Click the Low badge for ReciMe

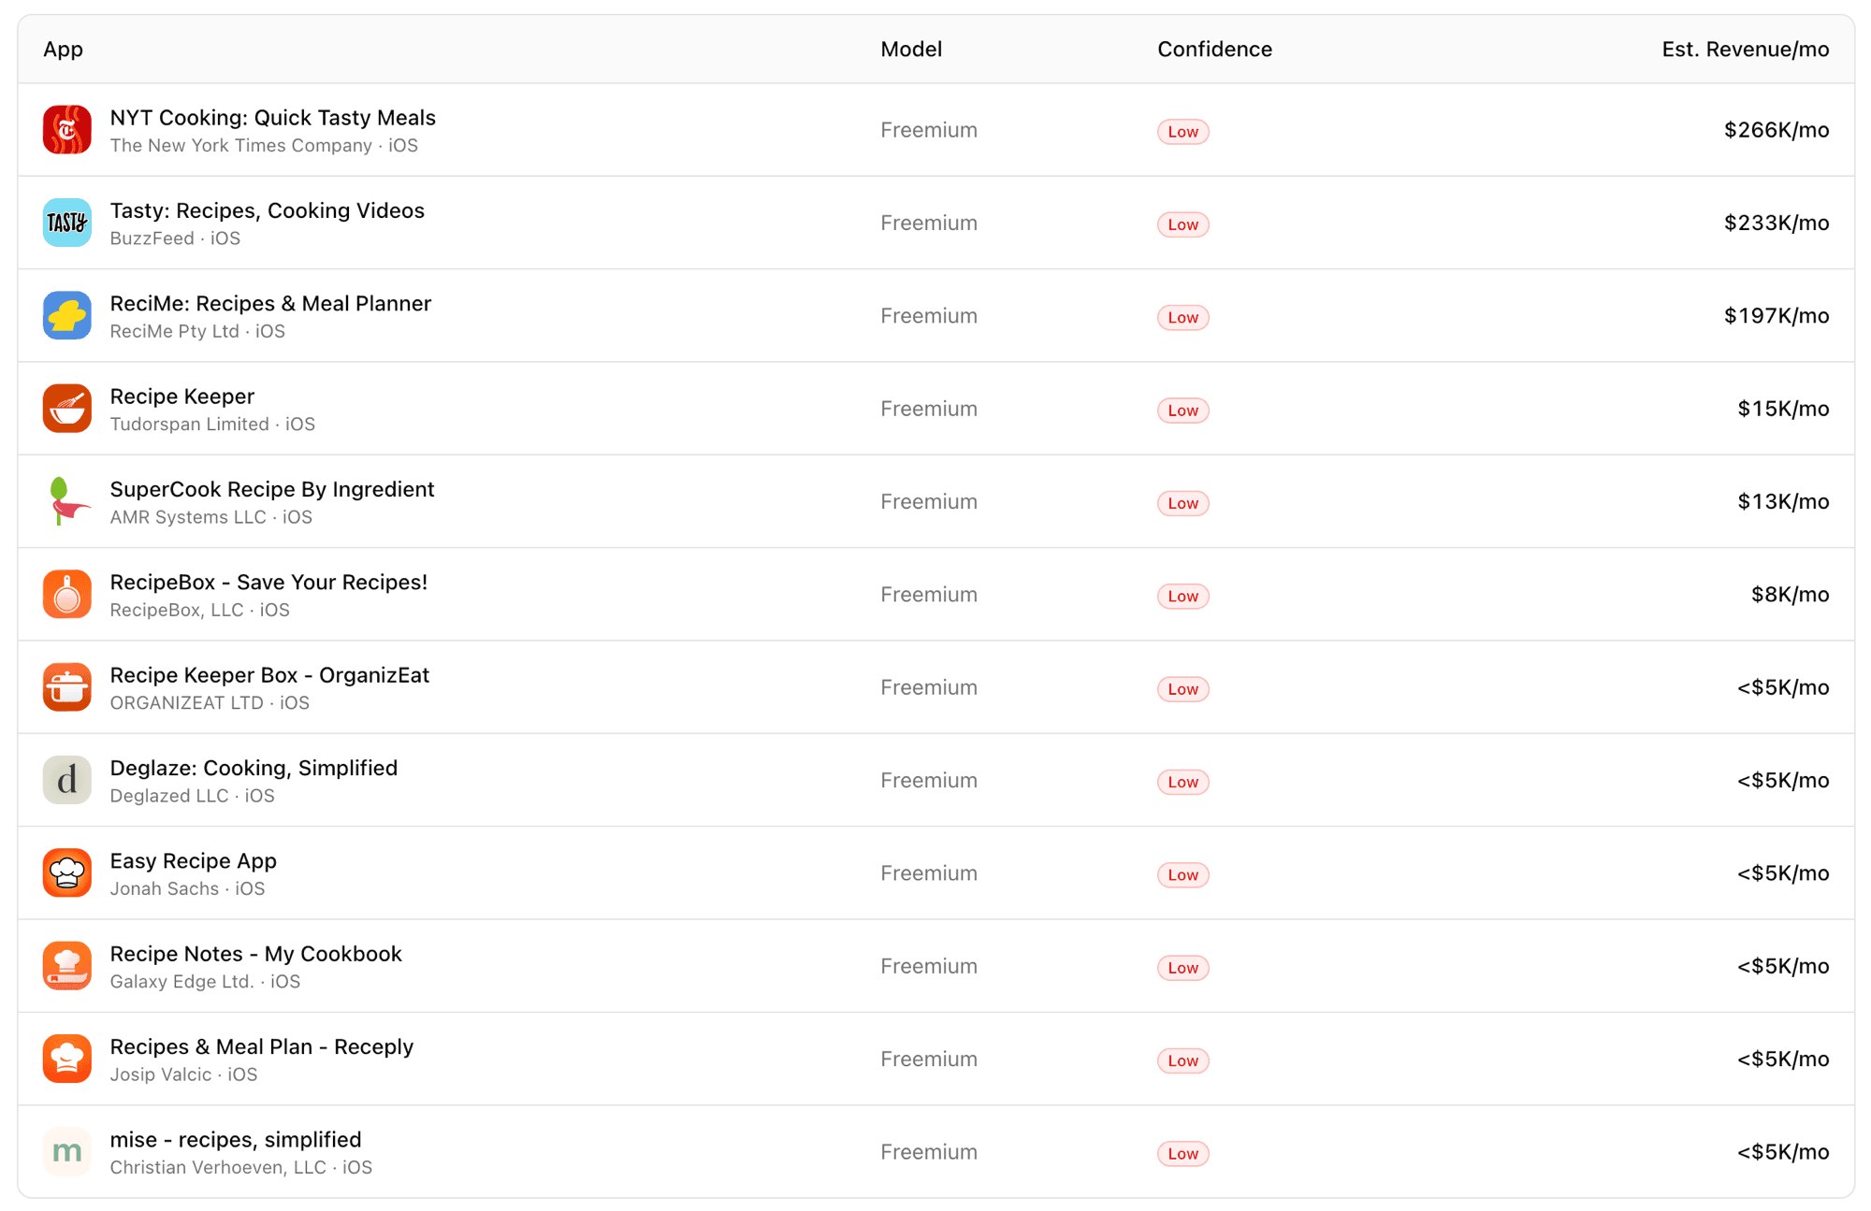(1182, 318)
